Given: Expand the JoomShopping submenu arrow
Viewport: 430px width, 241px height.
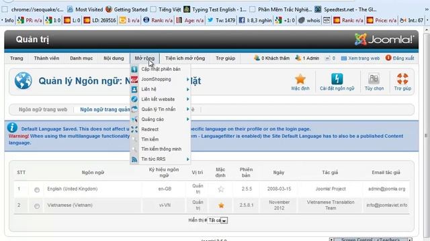Looking at the screenshot, I should [x=188, y=79].
